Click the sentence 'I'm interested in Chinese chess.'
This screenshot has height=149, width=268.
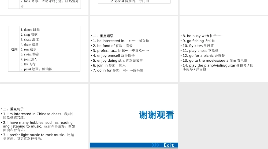click(x=35, y=114)
